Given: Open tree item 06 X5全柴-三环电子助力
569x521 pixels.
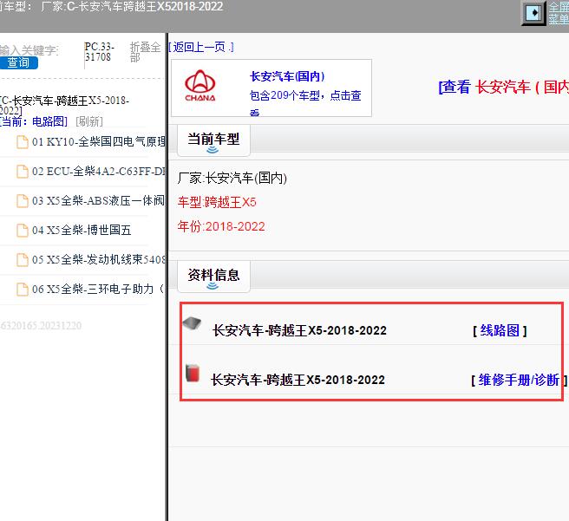Looking at the screenshot, I should tap(98, 289).
